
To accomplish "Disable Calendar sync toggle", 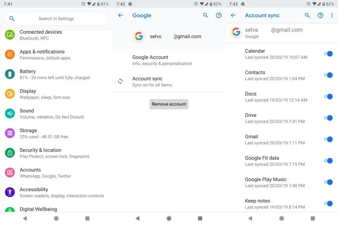I will (x=328, y=54).
